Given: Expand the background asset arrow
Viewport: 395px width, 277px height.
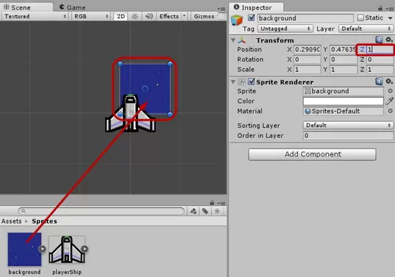Looking at the screenshot, I should tap(42, 249).
